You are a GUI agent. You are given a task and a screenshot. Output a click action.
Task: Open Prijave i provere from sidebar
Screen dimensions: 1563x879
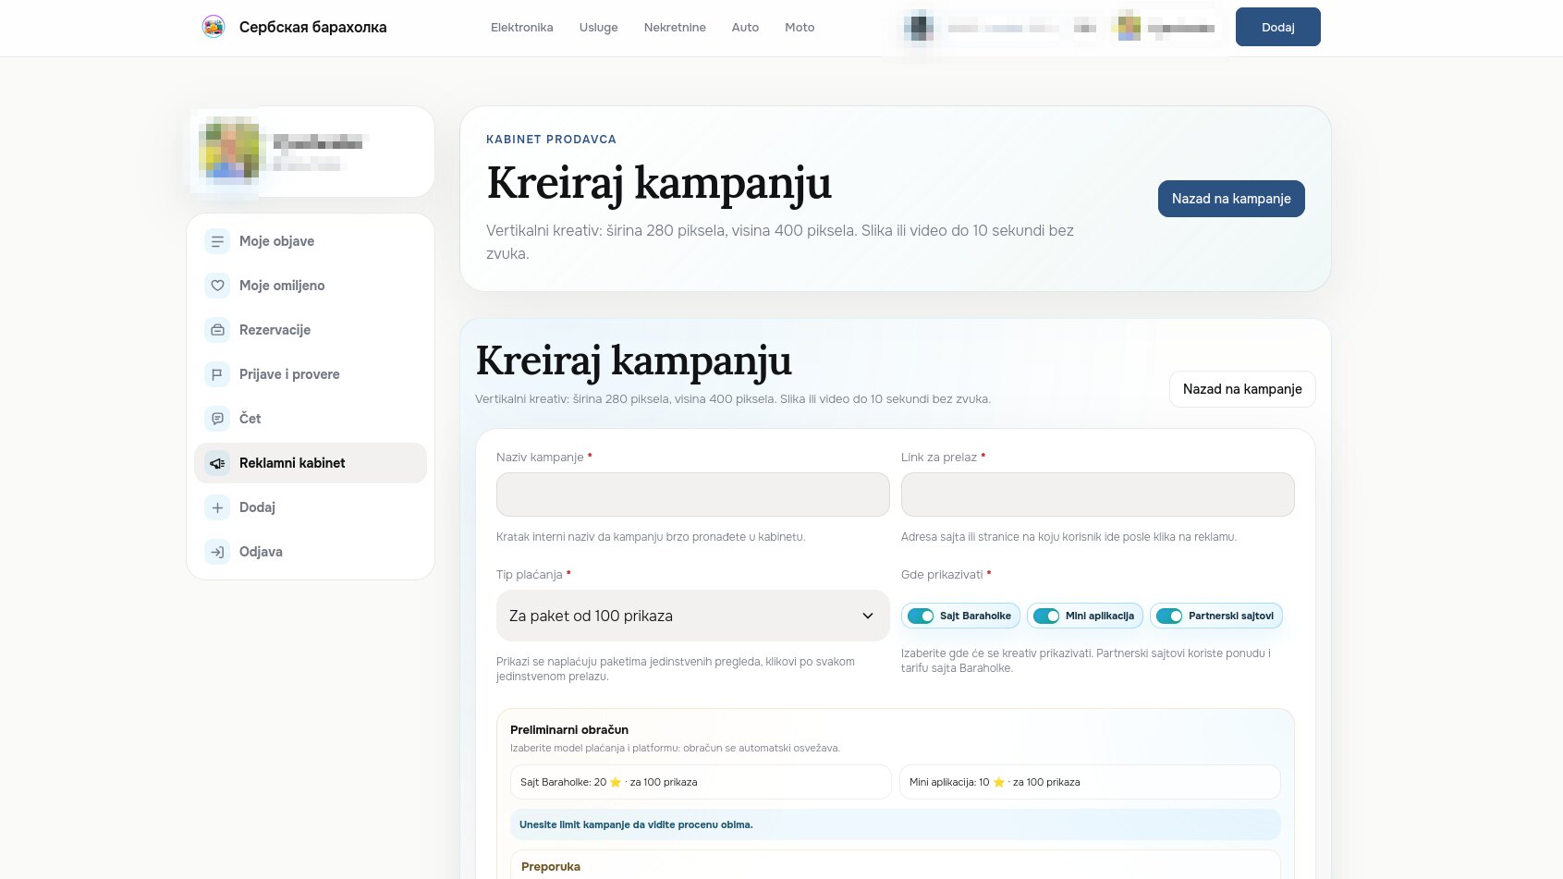click(x=311, y=374)
